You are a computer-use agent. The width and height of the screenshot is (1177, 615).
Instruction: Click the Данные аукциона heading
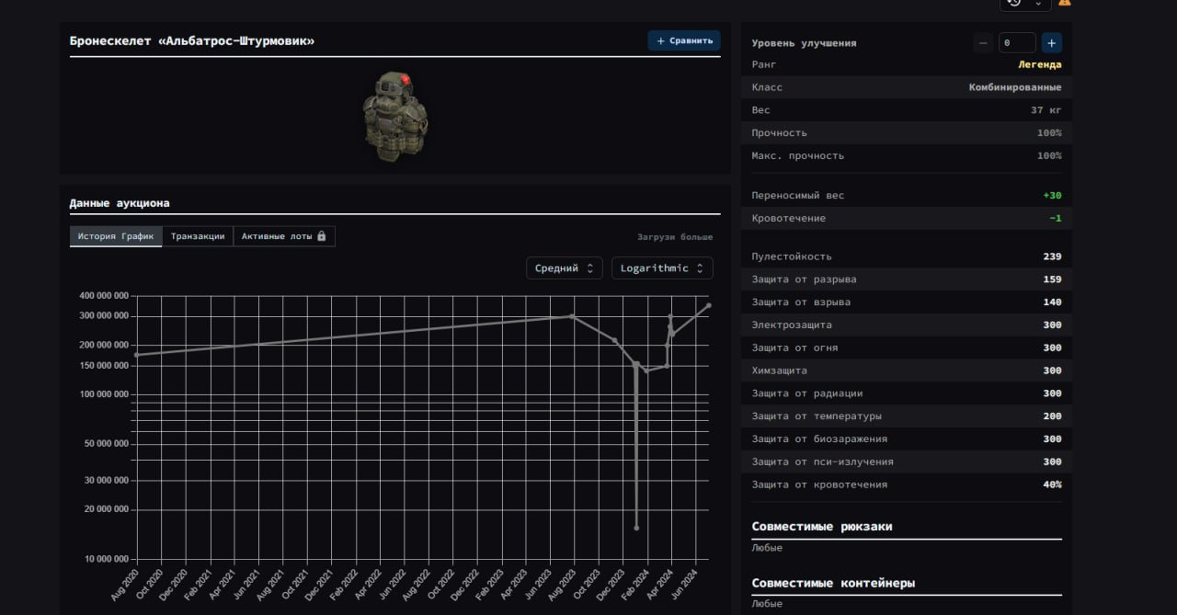click(120, 203)
